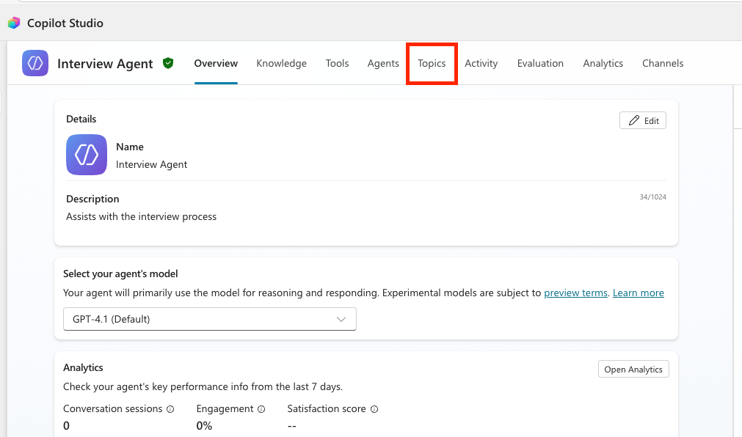Switch to the Evaluation tab
This screenshot has width=742, height=437.
tap(540, 64)
